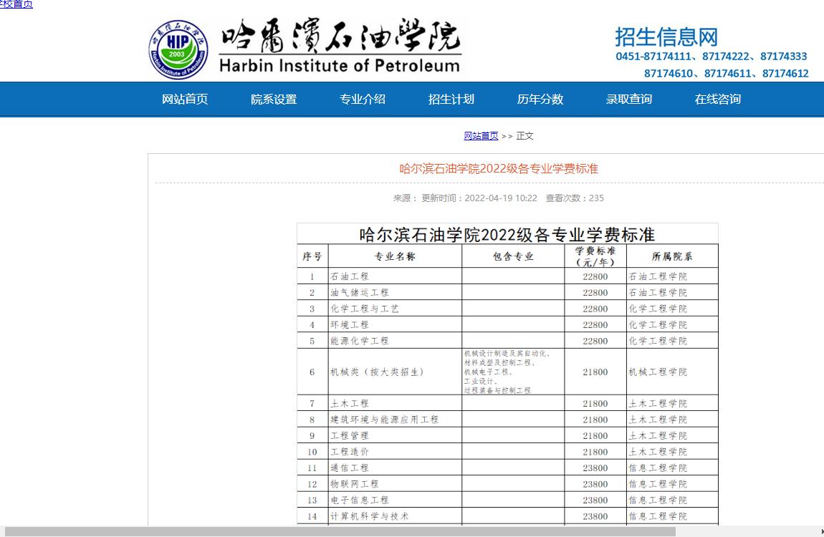Screen dimensions: 824x537
Task: Click the 网站首页 breadcrumb link
Action: [x=481, y=136]
